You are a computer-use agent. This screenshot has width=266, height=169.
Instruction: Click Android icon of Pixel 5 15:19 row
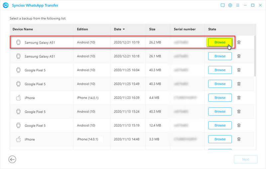pos(18,125)
